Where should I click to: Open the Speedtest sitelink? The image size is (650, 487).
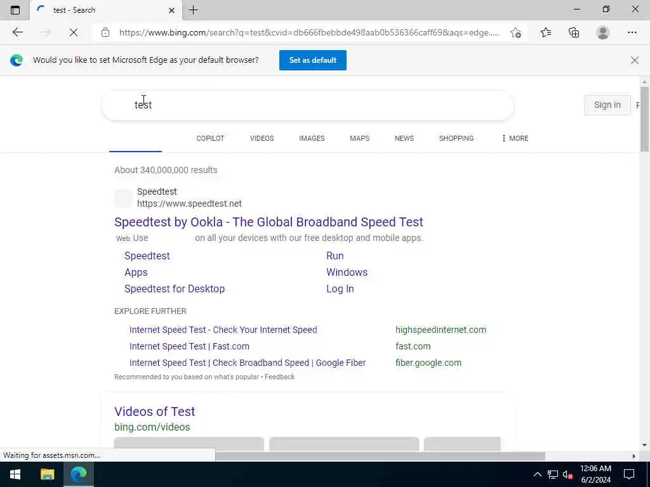(x=147, y=256)
